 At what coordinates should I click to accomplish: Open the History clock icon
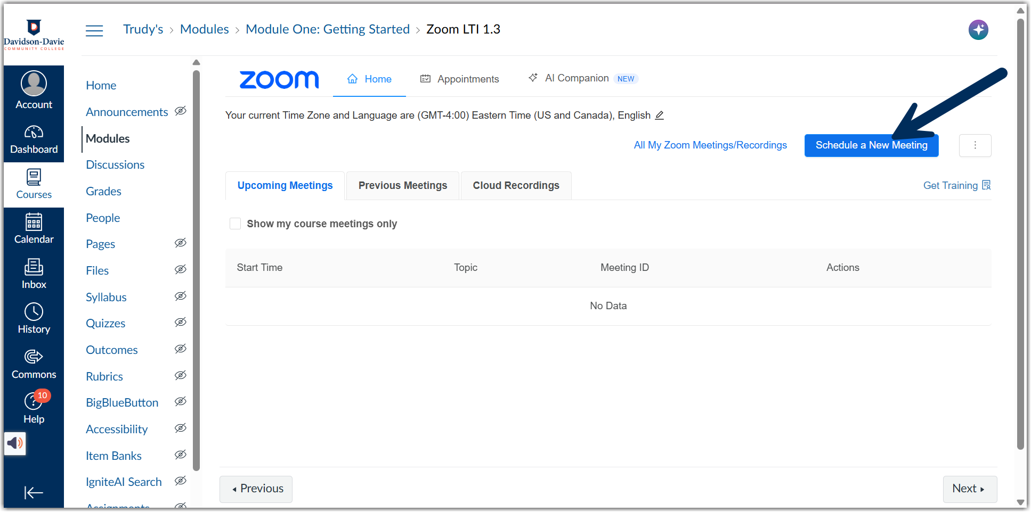click(34, 312)
